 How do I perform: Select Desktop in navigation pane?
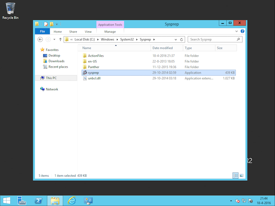(x=52, y=56)
